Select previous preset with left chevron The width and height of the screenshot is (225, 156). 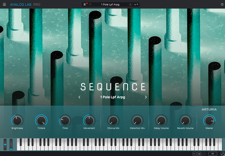click(79, 97)
